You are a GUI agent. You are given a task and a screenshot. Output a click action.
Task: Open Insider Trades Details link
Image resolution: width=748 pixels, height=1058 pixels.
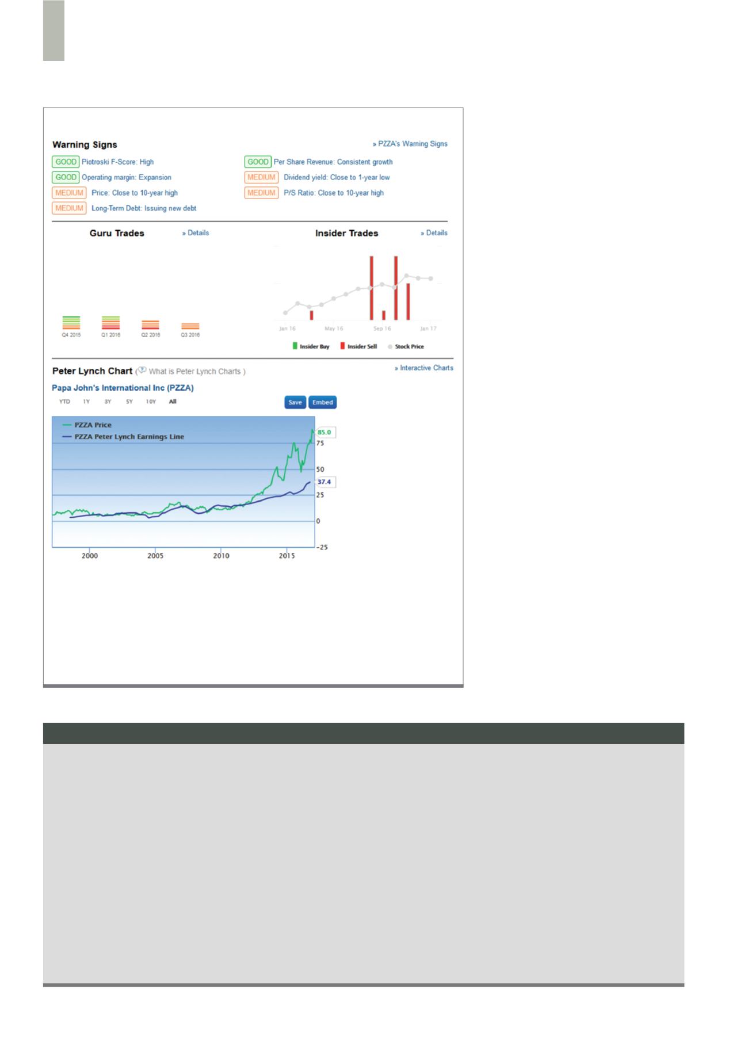tap(434, 233)
